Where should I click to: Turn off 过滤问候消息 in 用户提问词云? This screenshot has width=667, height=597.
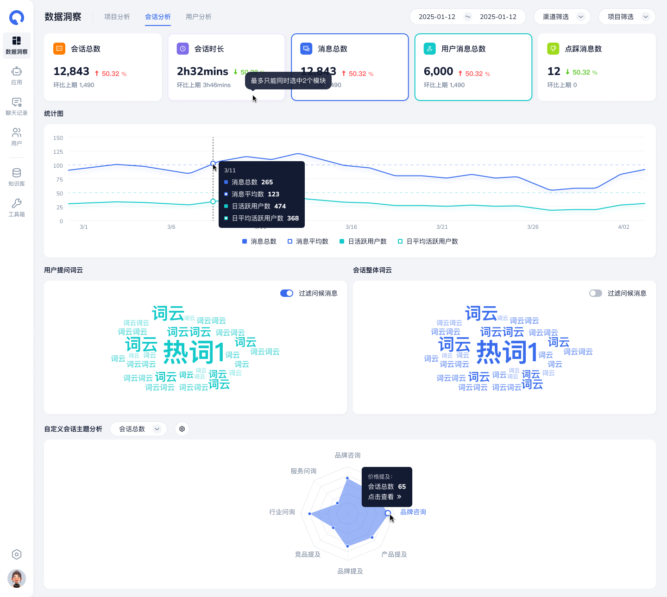tap(287, 293)
